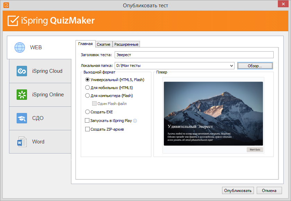Switch to the Главная tab
This screenshot has height=201, width=291.
coord(86,44)
